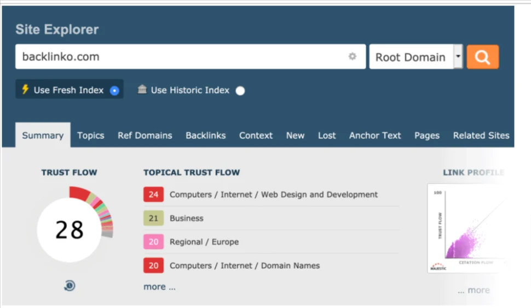Open the Related Sites tab
The height and width of the screenshot is (308, 531).
[x=481, y=135]
